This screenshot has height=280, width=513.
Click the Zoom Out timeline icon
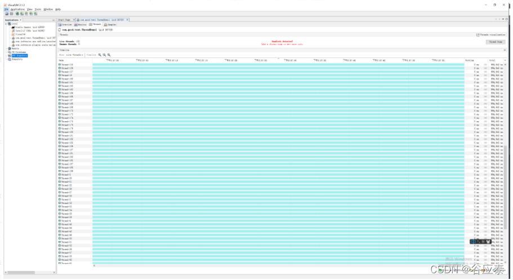coord(104,55)
